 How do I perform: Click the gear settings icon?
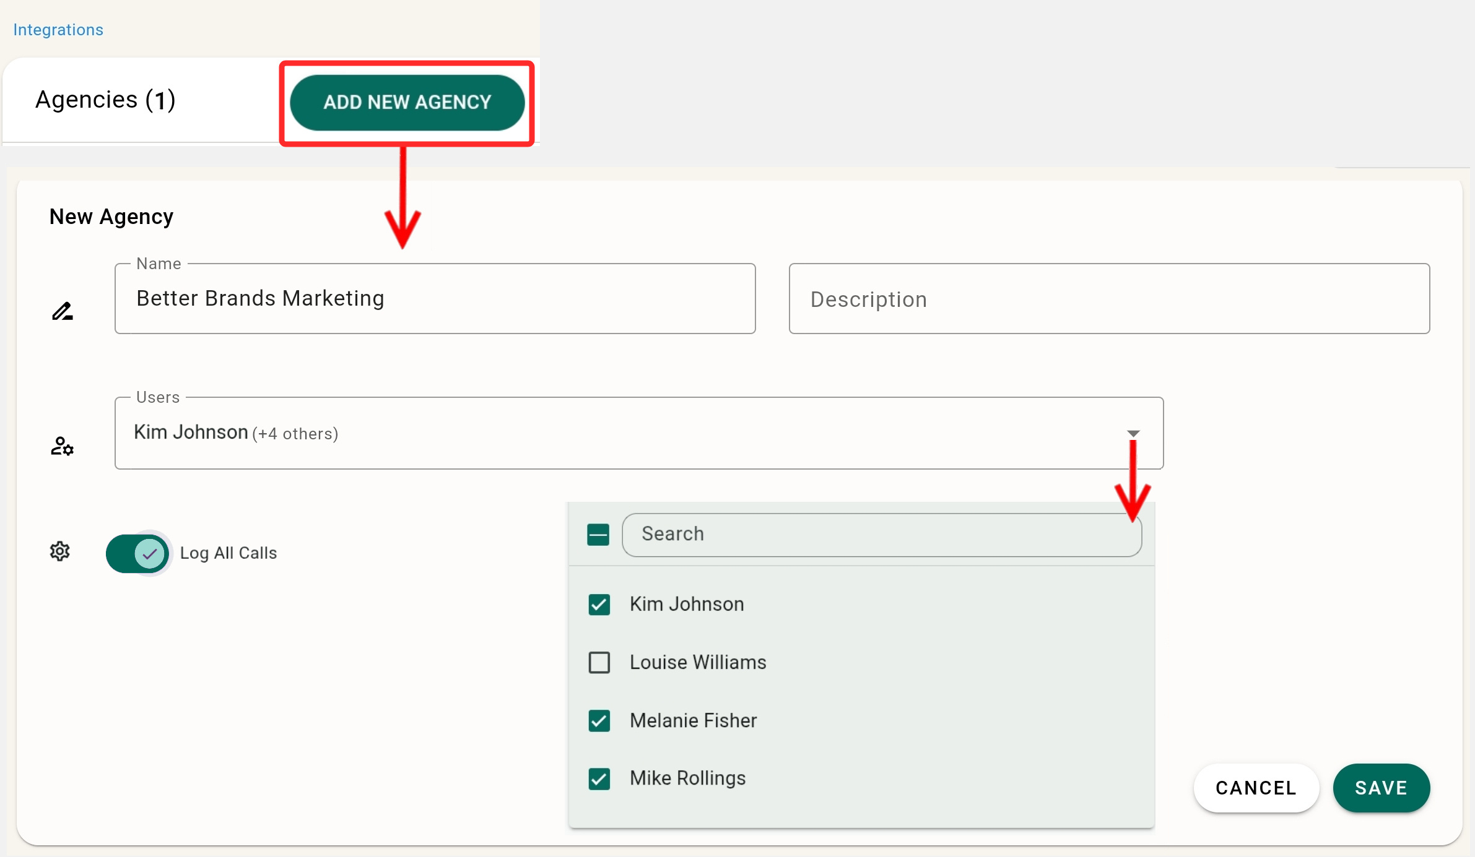click(60, 551)
